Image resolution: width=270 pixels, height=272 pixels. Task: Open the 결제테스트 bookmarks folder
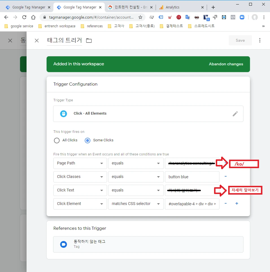[x=171, y=26]
